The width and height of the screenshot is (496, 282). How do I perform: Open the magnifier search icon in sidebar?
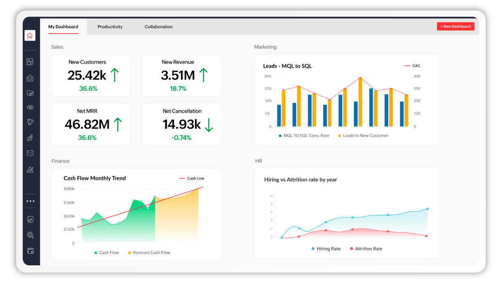coord(30,235)
